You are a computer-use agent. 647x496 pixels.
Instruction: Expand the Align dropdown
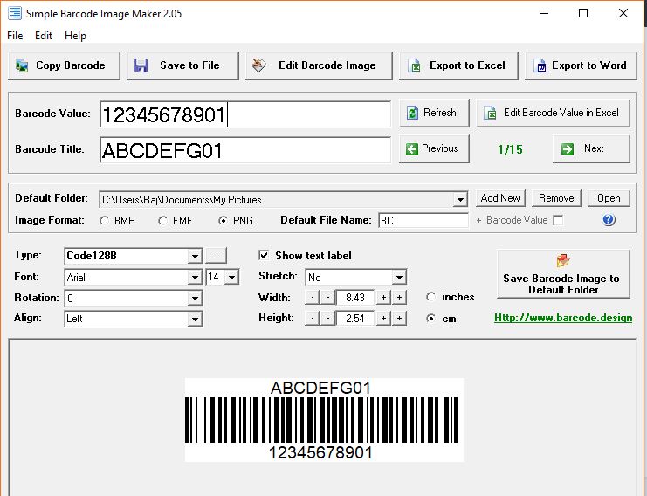click(x=195, y=319)
